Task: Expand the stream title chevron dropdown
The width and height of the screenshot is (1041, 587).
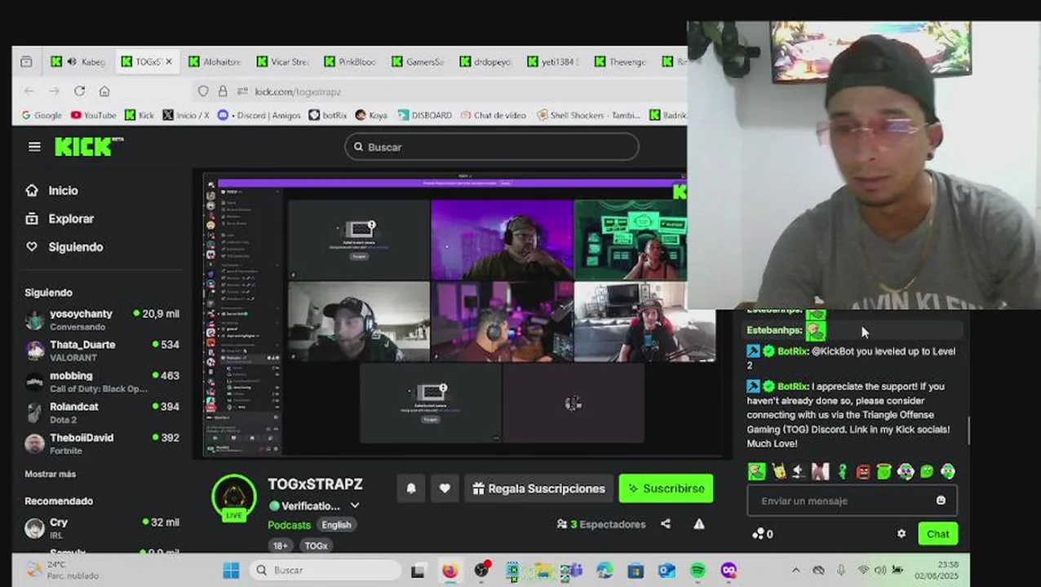Action: click(355, 506)
